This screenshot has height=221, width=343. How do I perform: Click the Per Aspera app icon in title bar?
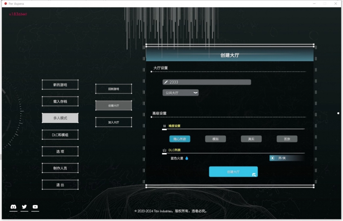click(5, 3)
